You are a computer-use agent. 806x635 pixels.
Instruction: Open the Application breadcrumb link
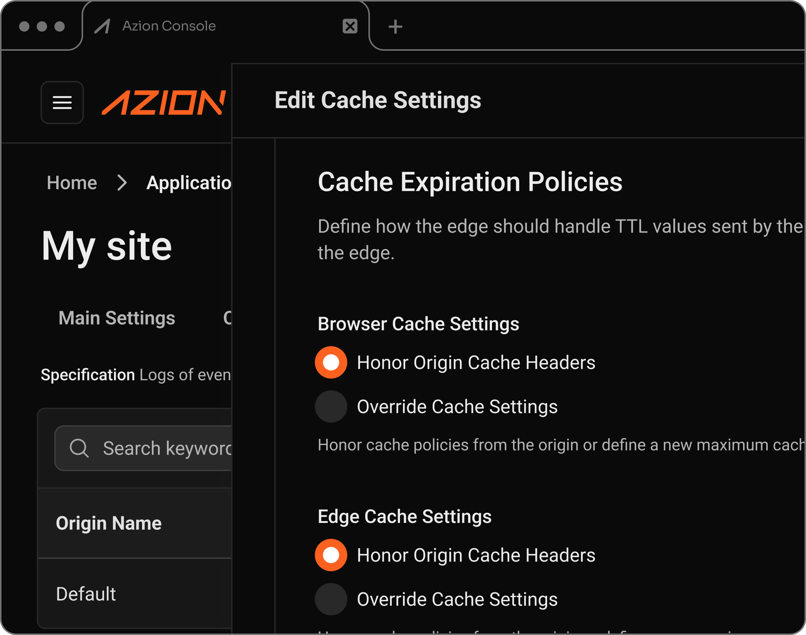(189, 183)
